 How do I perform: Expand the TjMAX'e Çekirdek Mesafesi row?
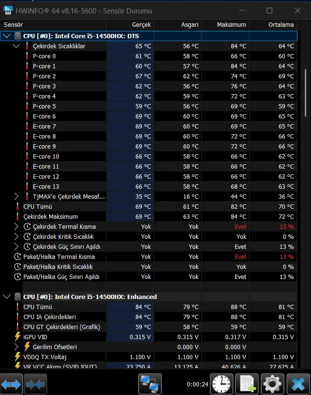pyautogui.click(x=16, y=196)
